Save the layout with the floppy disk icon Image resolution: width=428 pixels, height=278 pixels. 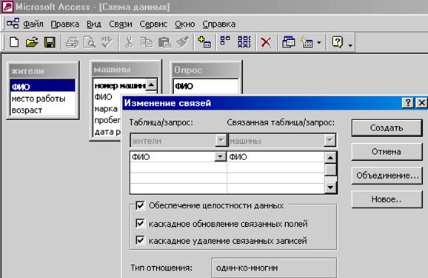50,42
